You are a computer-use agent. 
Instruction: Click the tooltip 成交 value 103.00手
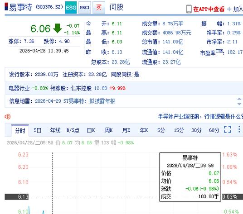(209, 196)
